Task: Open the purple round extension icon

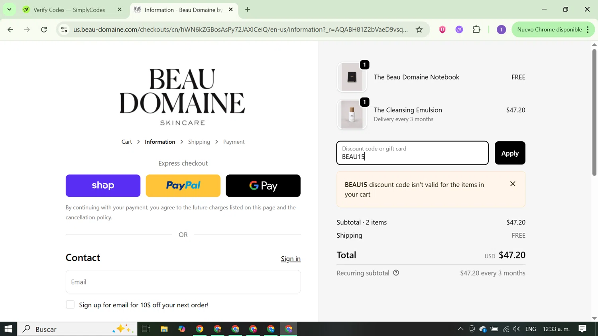Action: [x=459, y=29]
